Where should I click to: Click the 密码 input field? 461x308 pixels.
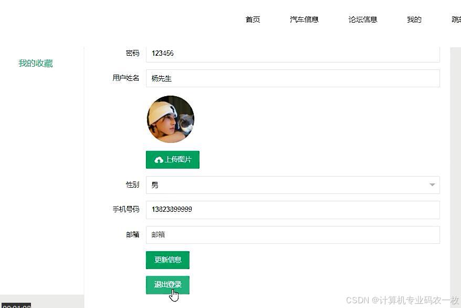click(293, 54)
